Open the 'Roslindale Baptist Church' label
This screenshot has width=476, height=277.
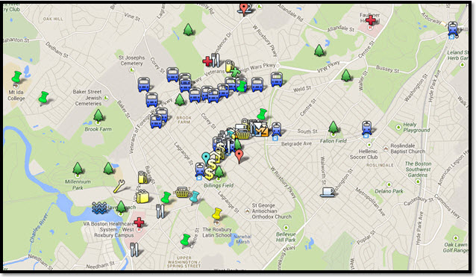407,149
